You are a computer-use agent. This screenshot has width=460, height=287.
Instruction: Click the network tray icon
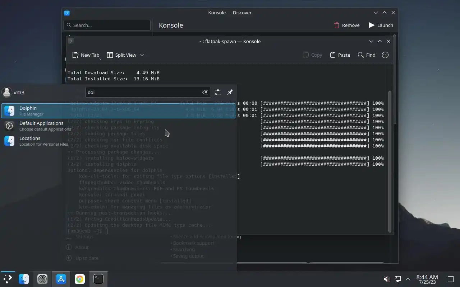pos(398,279)
